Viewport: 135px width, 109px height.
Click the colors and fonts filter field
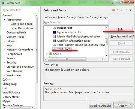[x=76, y=22]
